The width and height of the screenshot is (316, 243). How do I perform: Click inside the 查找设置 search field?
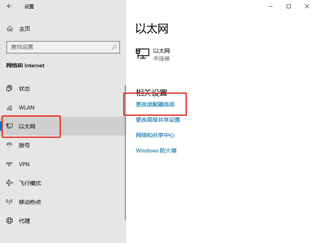point(59,47)
